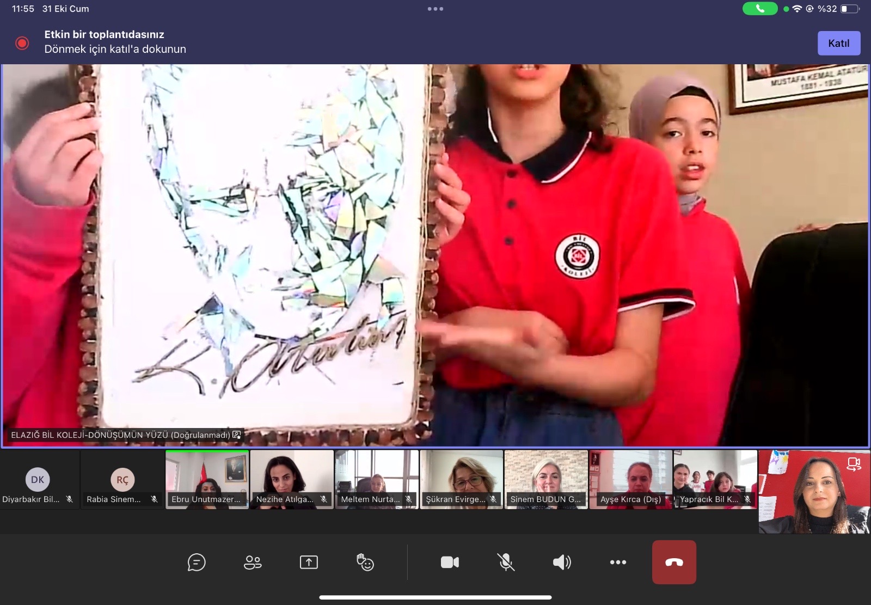Tap the Katıl button
Viewport: 871px width, 605px height.
pos(838,43)
